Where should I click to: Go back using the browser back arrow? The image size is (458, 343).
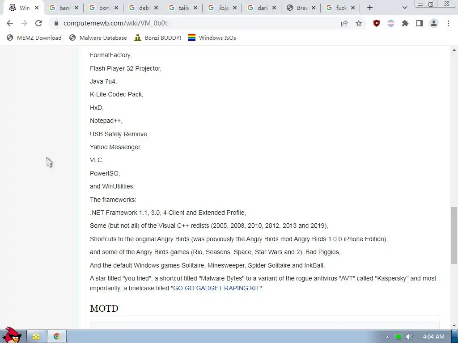click(x=10, y=23)
